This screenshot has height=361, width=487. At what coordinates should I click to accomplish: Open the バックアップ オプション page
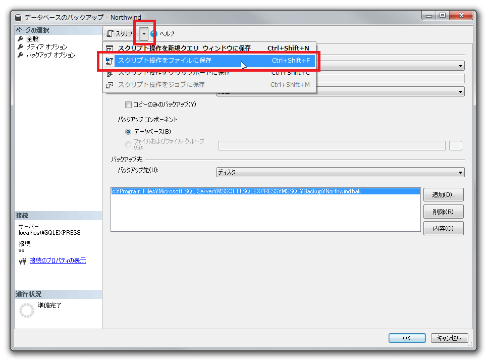pos(51,55)
